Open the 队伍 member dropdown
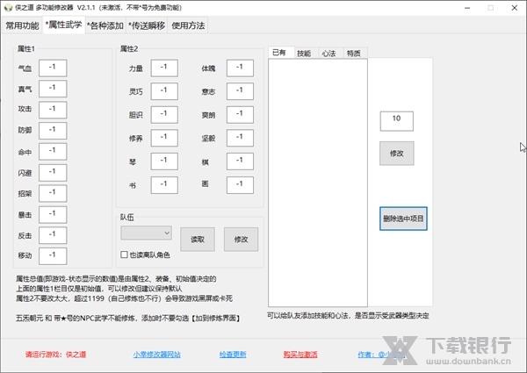The width and height of the screenshot is (527, 373). click(146, 233)
